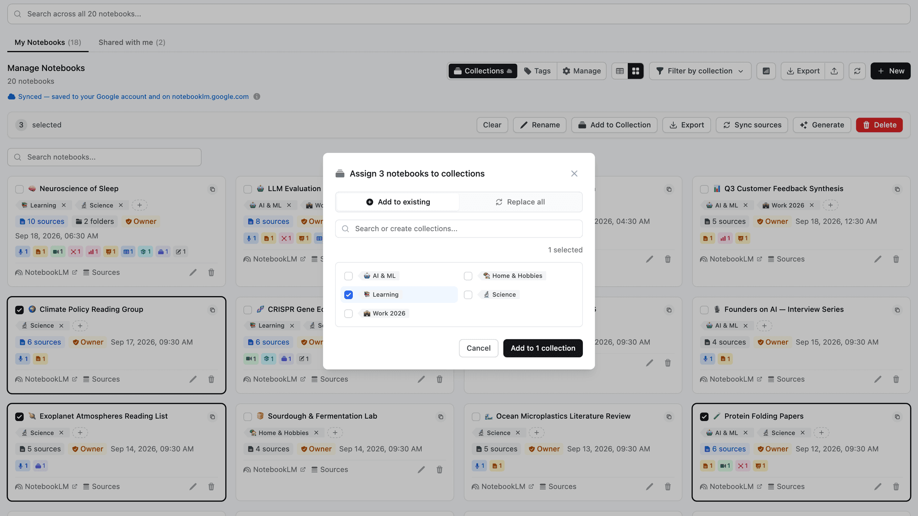Click the upload share icon beside Export

pos(834,71)
